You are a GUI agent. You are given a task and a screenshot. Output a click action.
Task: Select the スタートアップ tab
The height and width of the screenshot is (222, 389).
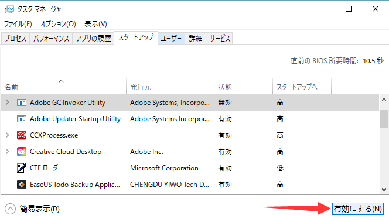click(136, 37)
